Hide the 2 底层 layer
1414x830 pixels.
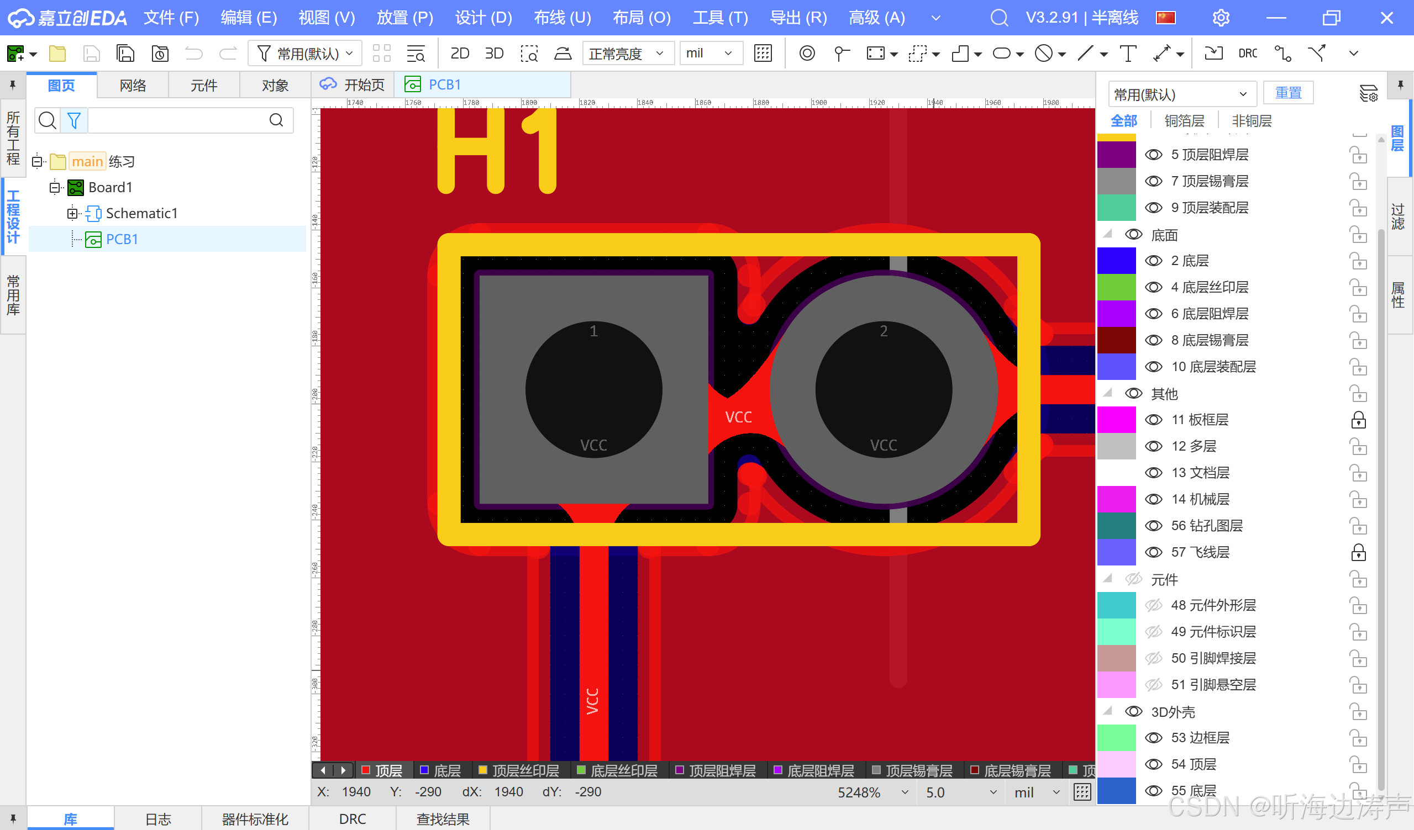(1153, 261)
